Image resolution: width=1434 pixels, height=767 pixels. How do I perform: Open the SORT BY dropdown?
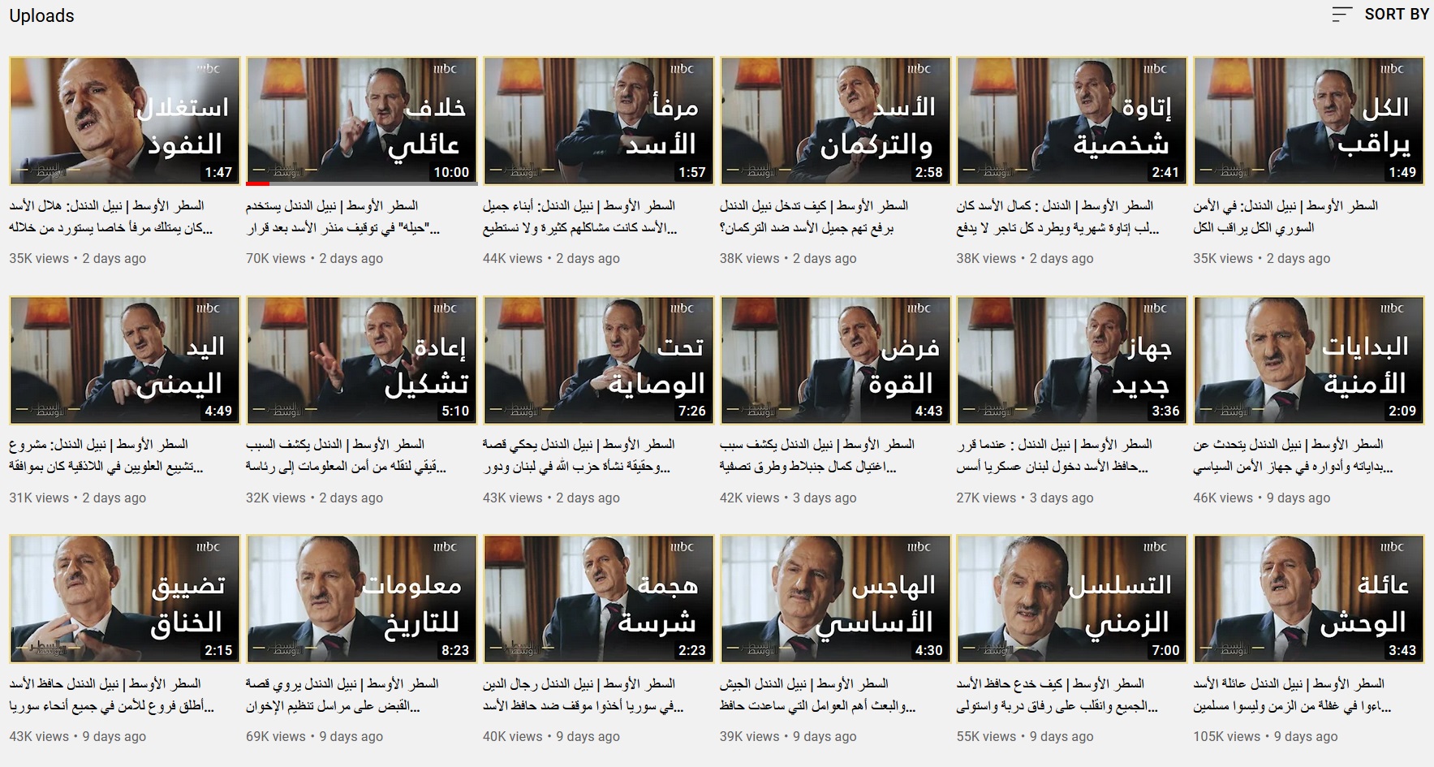click(x=1380, y=14)
